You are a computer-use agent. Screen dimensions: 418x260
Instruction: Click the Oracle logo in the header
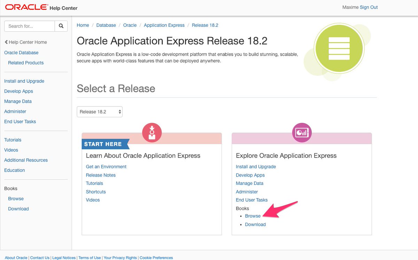coord(26,7)
